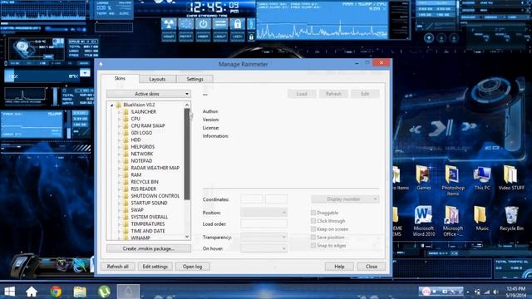The width and height of the screenshot is (532, 299).
Task: Click the Refresh button beside Load
Action: click(333, 94)
